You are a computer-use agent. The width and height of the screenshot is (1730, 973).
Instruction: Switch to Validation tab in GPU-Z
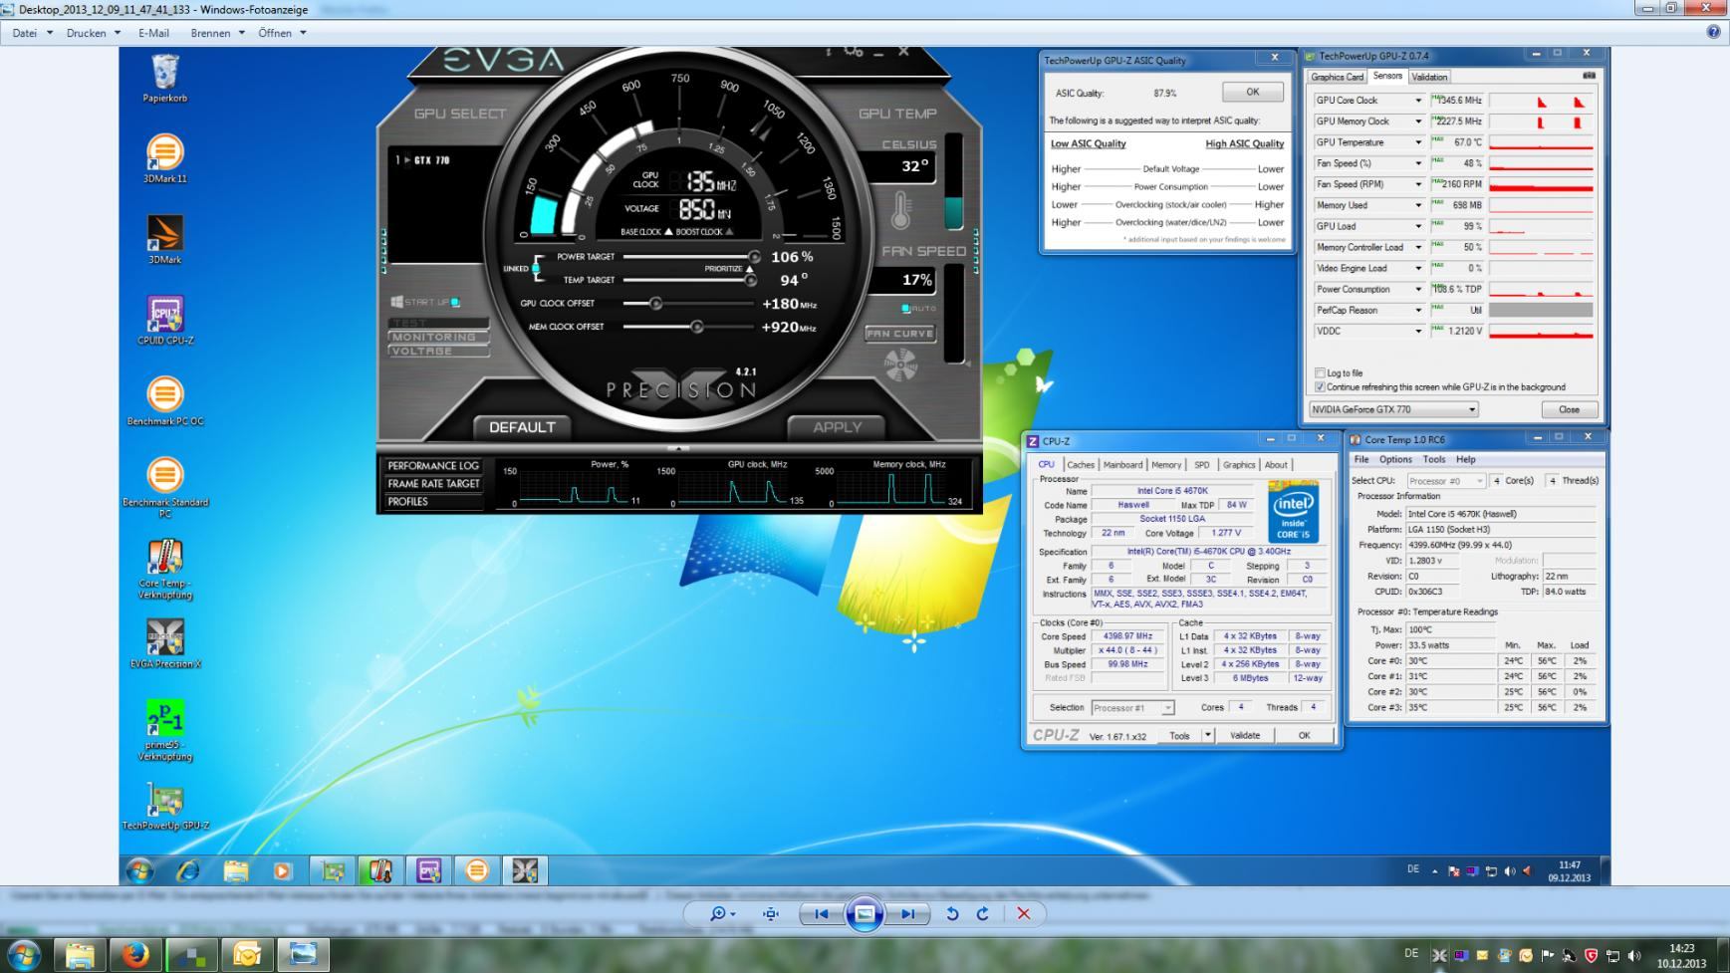[1429, 77]
